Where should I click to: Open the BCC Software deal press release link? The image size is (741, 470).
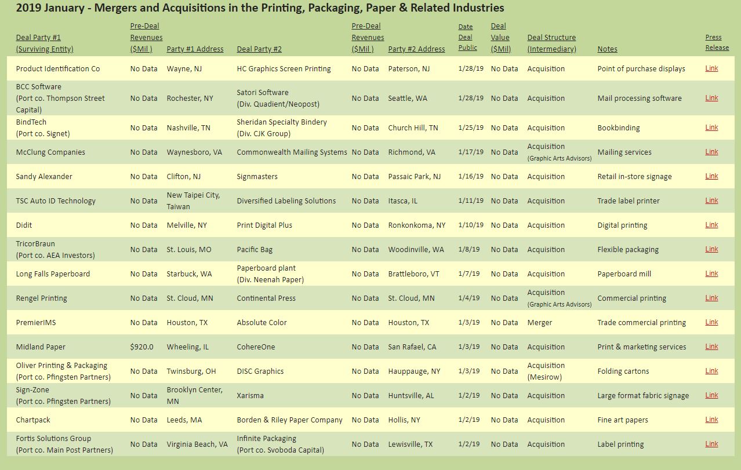[711, 98]
